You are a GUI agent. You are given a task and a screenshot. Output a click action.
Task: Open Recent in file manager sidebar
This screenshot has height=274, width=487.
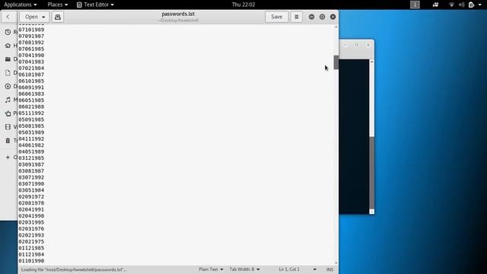(8, 32)
